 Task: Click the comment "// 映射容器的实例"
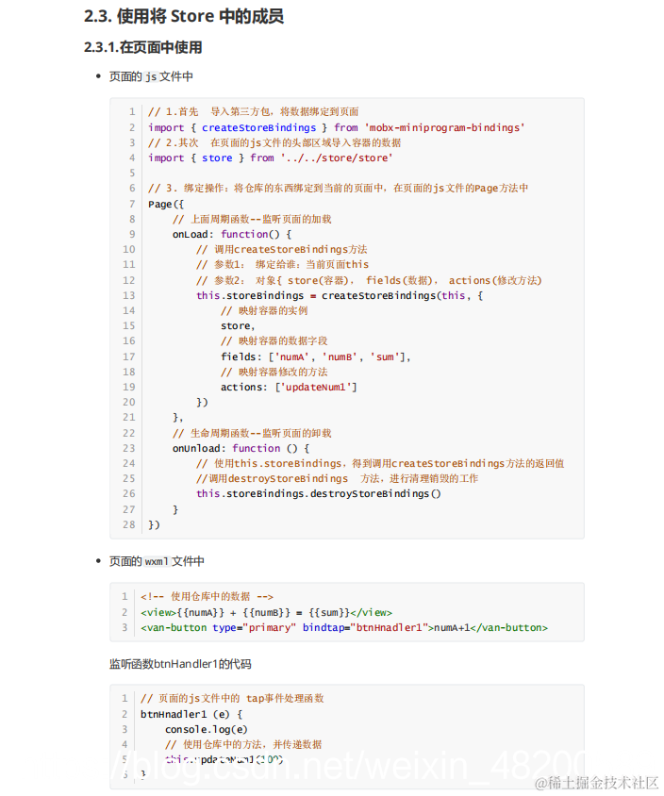(x=264, y=310)
